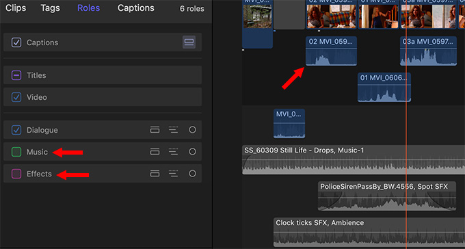This screenshot has height=249, width=465.
Task: Open the Captions tab
Action: [136, 8]
